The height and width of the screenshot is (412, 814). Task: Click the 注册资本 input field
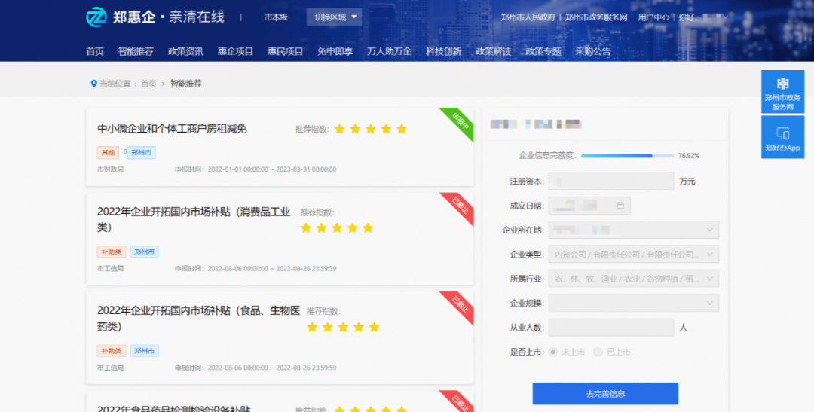click(610, 181)
